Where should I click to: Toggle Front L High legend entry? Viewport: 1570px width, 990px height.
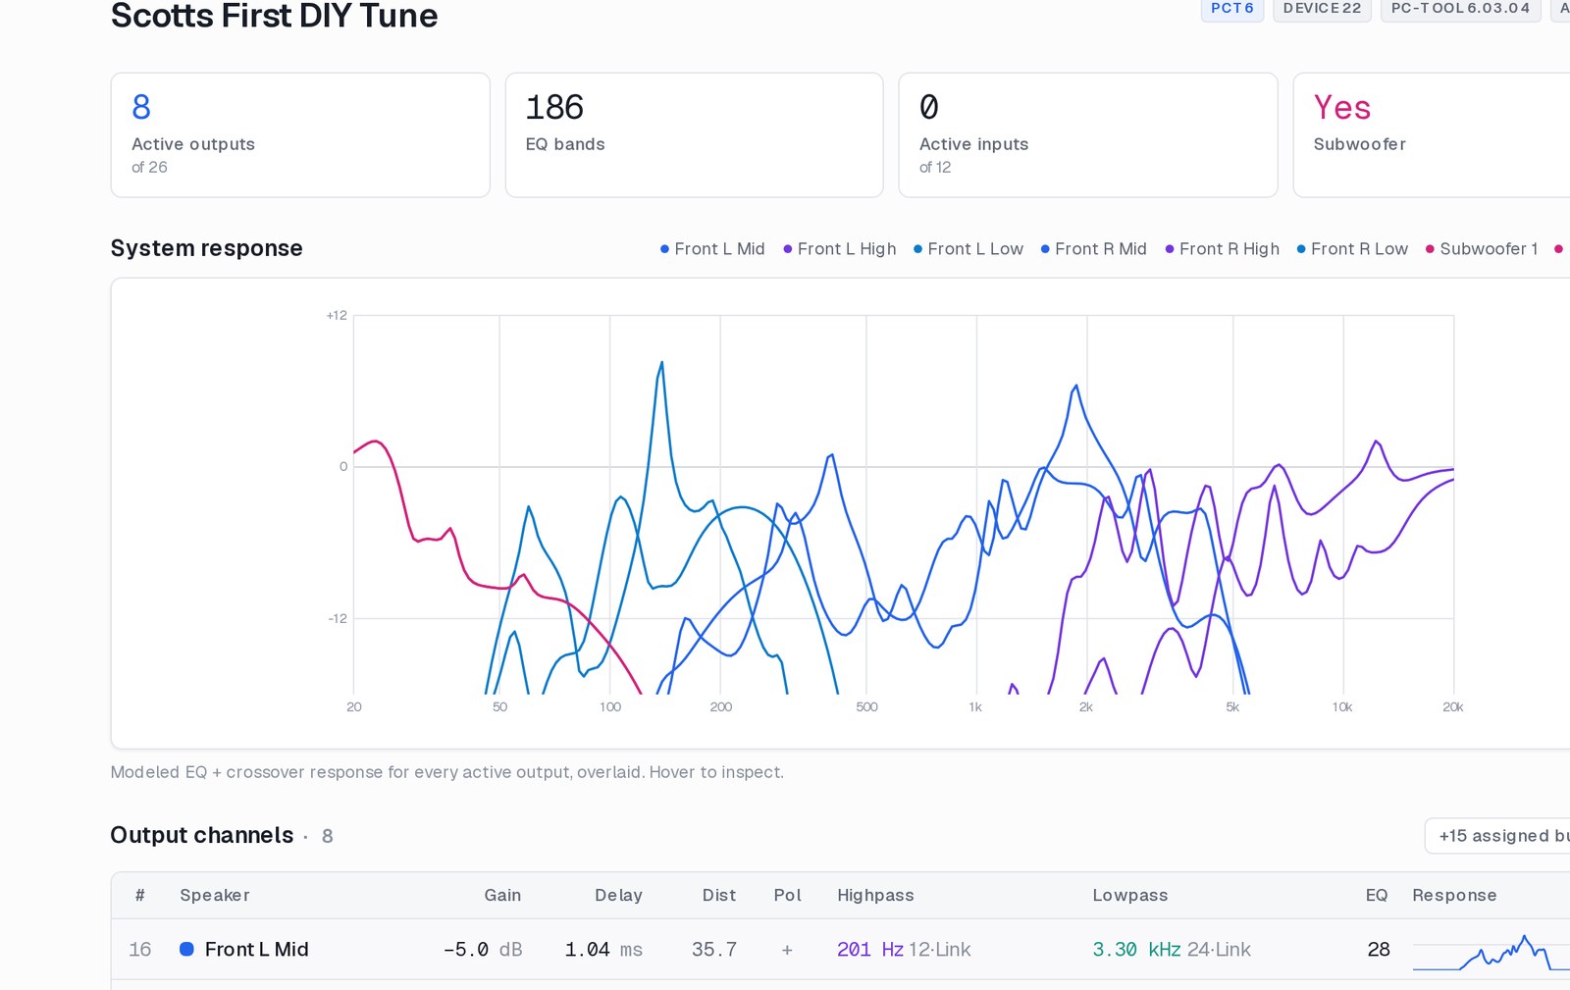point(840,249)
